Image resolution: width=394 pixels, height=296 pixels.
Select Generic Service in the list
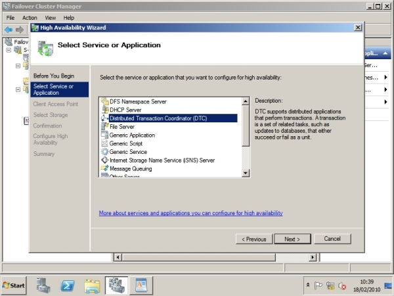click(128, 152)
